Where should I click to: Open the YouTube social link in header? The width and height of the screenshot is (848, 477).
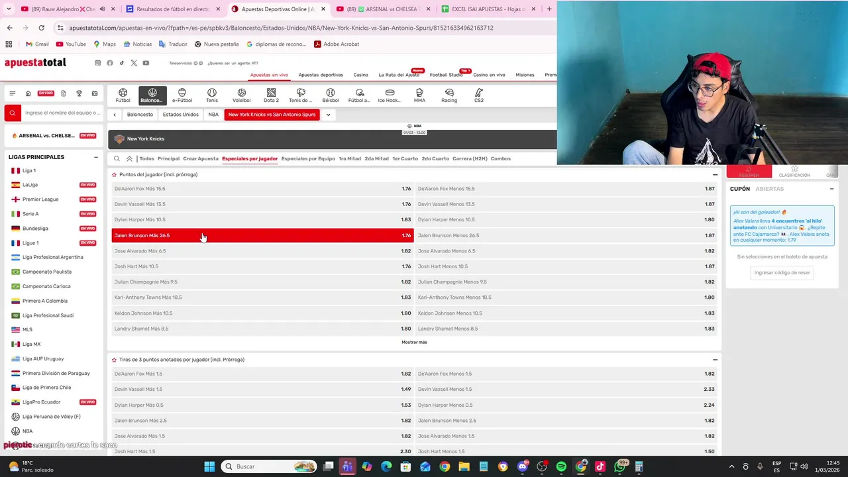tap(146, 63)
